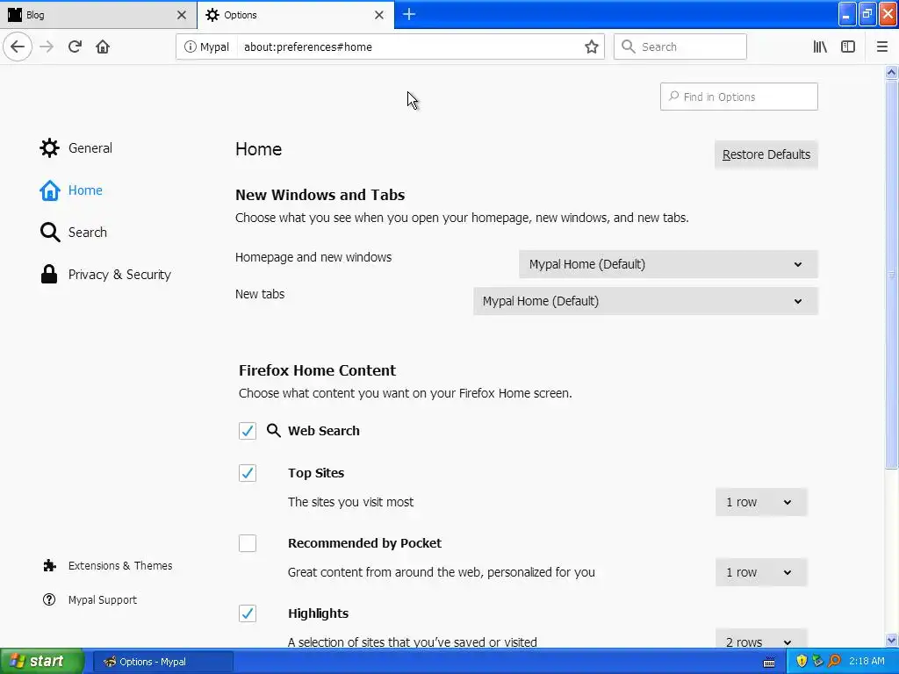Screen dimensions: 899x674
Task: Click the Search magnifier icon in sidebar
Action: coord(49,232)
